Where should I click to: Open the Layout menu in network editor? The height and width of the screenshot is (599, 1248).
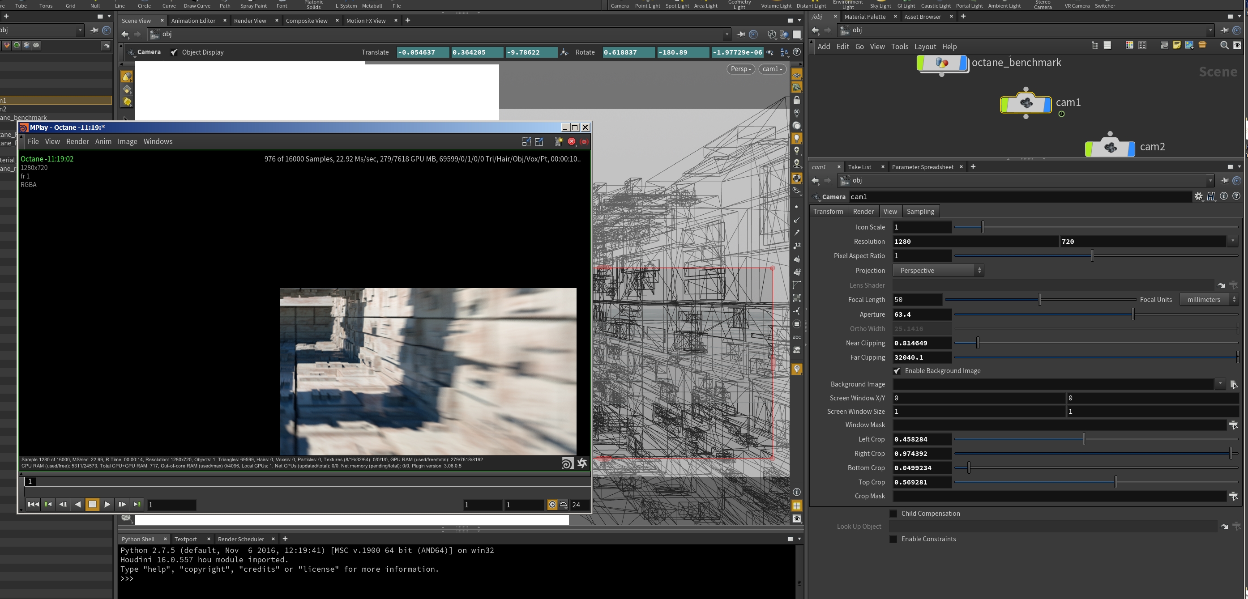924,47
